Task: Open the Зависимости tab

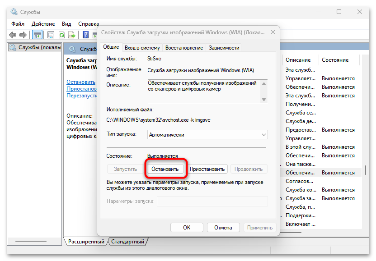Action: (224, 48)
